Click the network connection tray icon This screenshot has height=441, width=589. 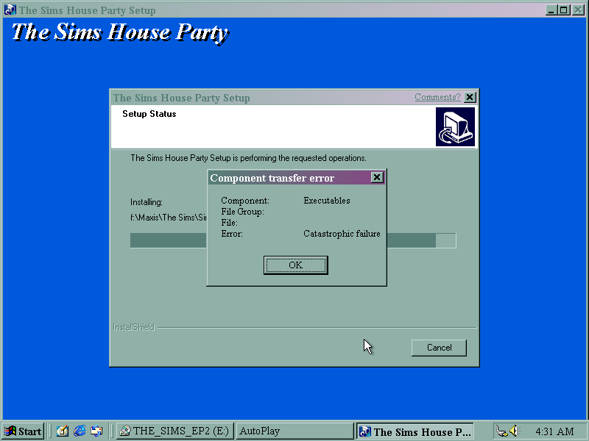(501, 431)
